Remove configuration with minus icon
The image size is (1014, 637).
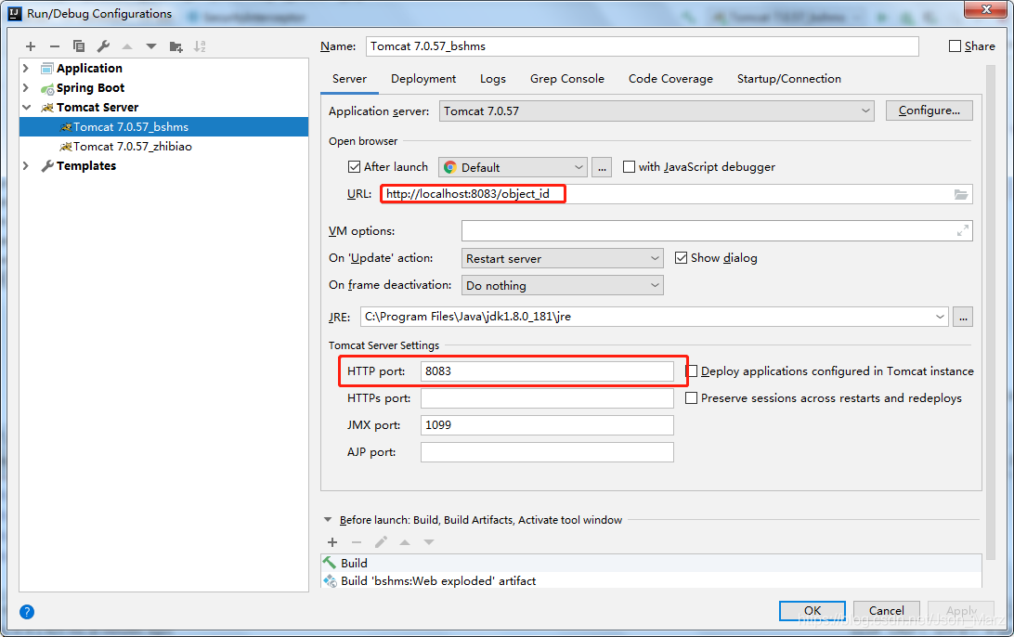(55, 45)
